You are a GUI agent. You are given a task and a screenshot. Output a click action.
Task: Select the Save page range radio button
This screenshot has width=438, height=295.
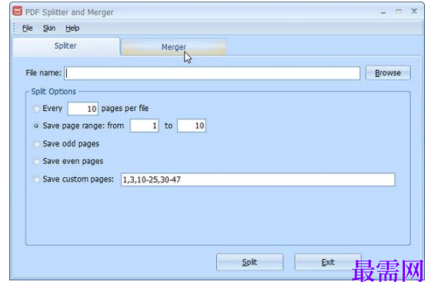click(36, 126)
